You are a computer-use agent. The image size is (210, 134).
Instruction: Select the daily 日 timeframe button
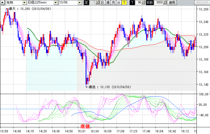coord(102,3)
